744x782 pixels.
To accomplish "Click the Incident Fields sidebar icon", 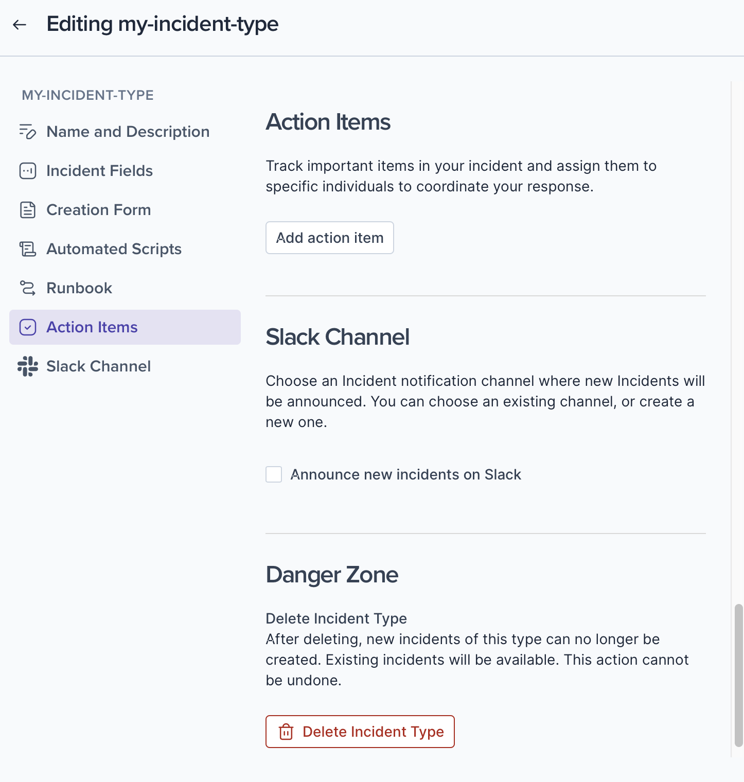I will [x=28, y=171].
